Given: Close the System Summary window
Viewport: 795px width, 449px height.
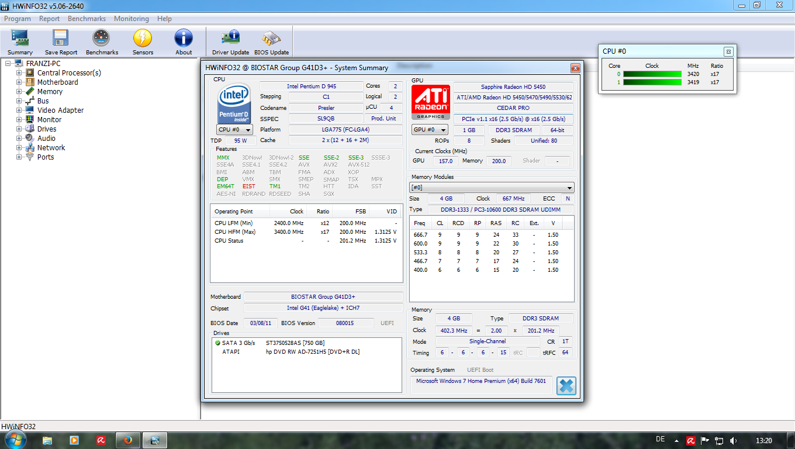Looking at the screenshot, I should tap(575, 68).
